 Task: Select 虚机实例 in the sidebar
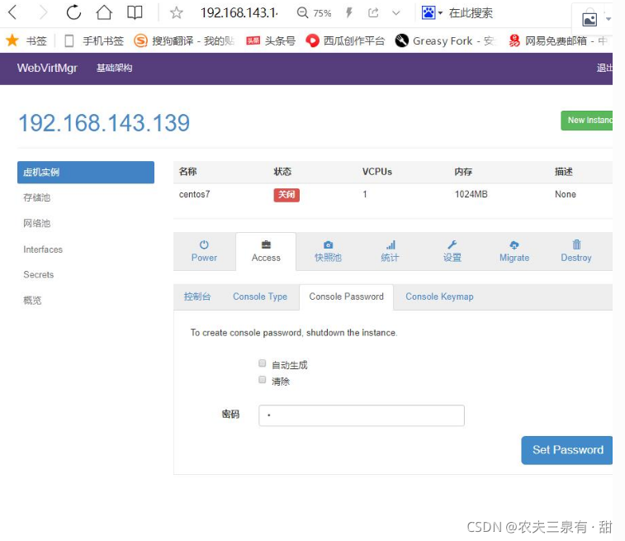[86, 173]
